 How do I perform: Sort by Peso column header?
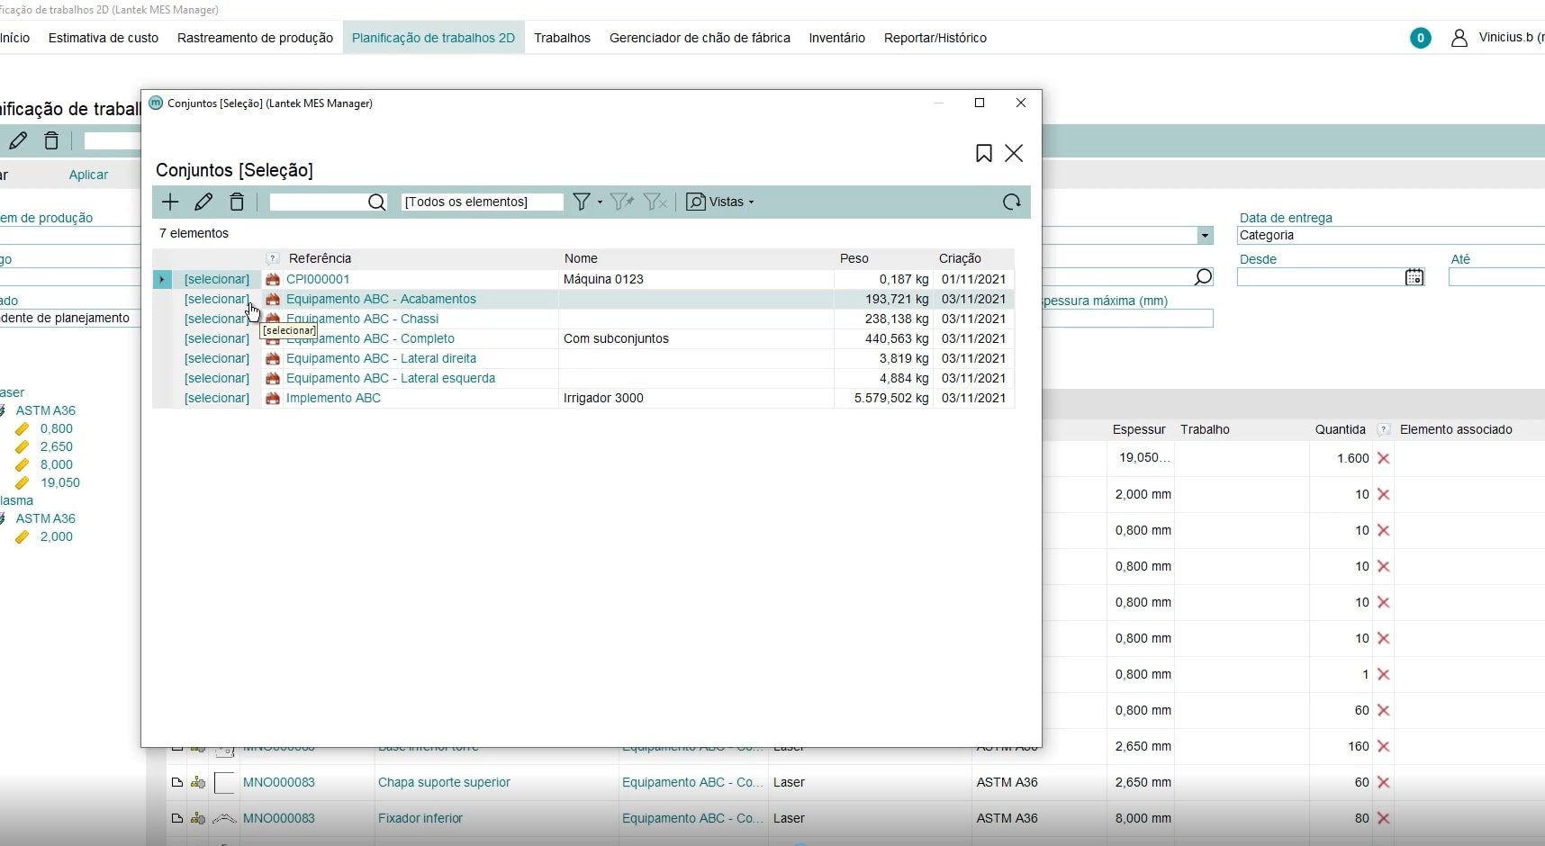click(x=854, y=258)
